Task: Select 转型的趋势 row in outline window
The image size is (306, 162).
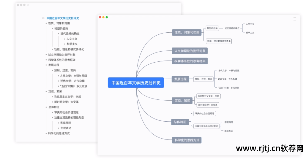Action: [61, 28]
